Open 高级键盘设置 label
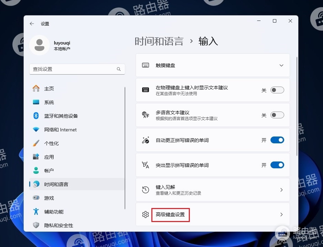The height and width of the screenshot is (247, 323). [x=170, y=214]
